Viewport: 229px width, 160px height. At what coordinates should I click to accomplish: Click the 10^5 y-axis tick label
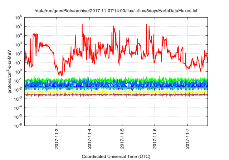[x=18, y=26]
